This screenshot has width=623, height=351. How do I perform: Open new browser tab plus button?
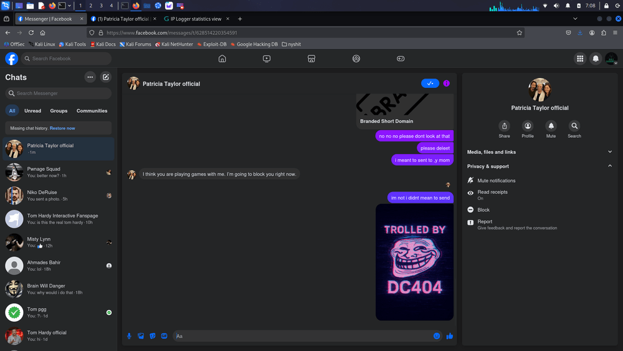click(240, 19)
